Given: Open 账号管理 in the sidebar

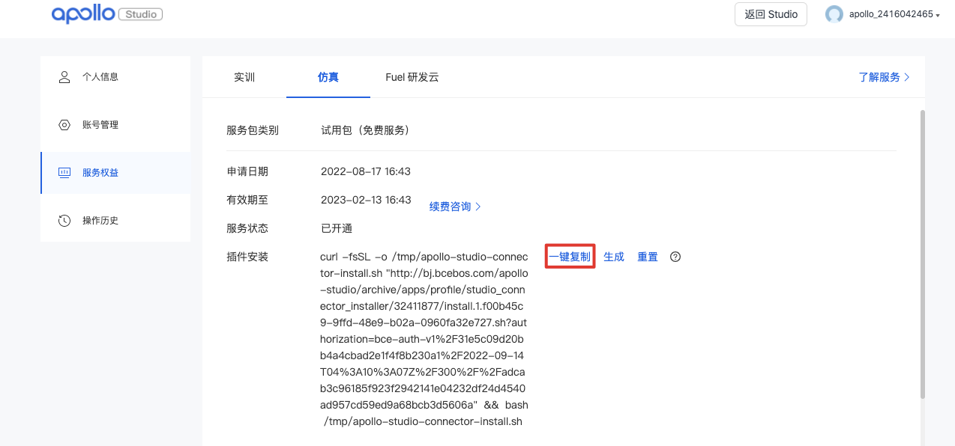Looking at the screenshot, I should [115, 125].
